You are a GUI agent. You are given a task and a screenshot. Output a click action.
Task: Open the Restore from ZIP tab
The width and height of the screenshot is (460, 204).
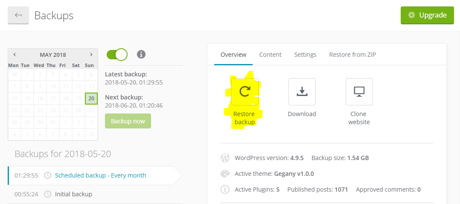[352, 55]
